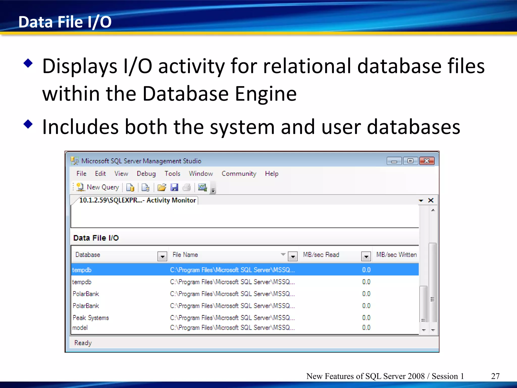The width and height of the screenshot is (517, 388).
Task: Open the Edit menu
Action: tap(100, 174)
